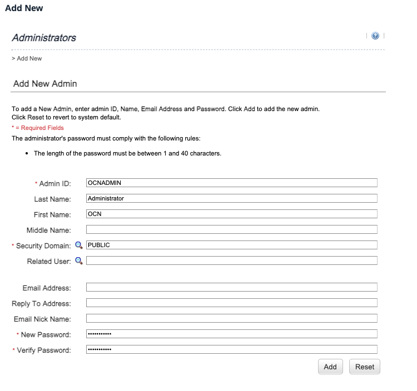Screen dimensions: 417x391
Task: Select the '* = Required Fields' note
Action: pyautogui.click(x=37, y=128)
